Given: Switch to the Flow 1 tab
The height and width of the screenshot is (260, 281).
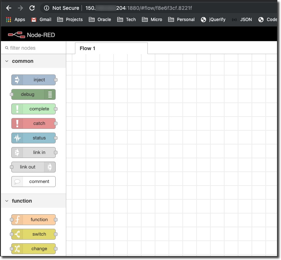Looking at the screenshot, I should point(111,48).
